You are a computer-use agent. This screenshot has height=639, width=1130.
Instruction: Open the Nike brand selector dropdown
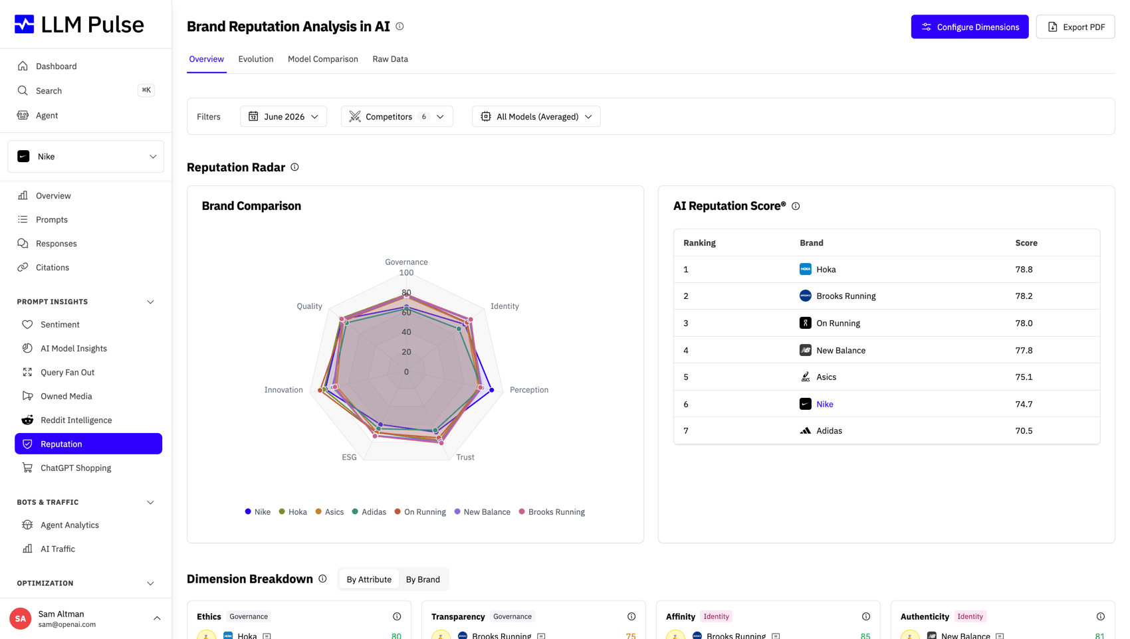tap(86, 157)
